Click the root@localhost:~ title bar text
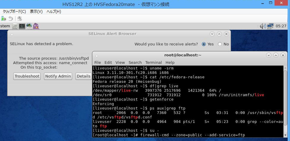 pos(183,55)
